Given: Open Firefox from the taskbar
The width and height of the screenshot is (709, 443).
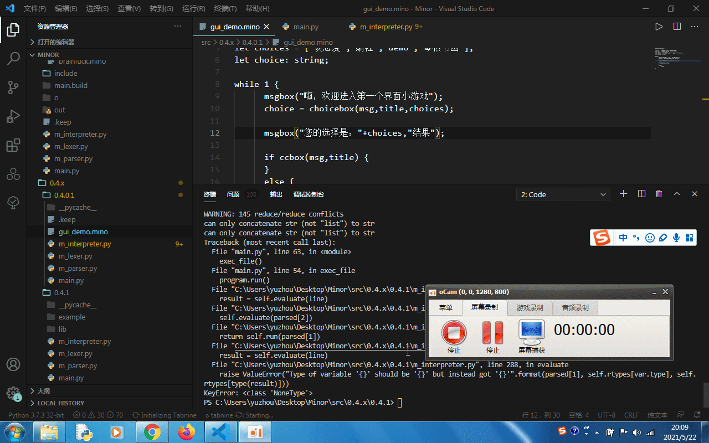Looking at the screenshot, I should 187,432.
